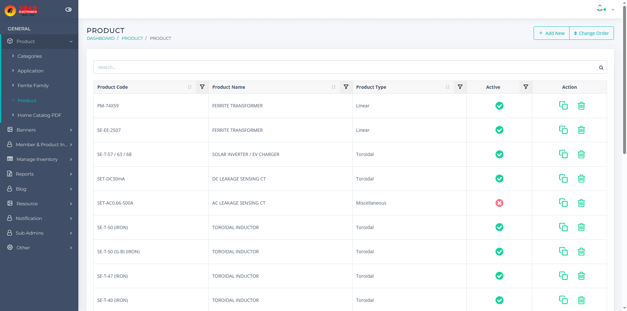Toggle active status of SET-AC0.66-500A
This screenshot has height=311, width=627.
click(499, 203)
